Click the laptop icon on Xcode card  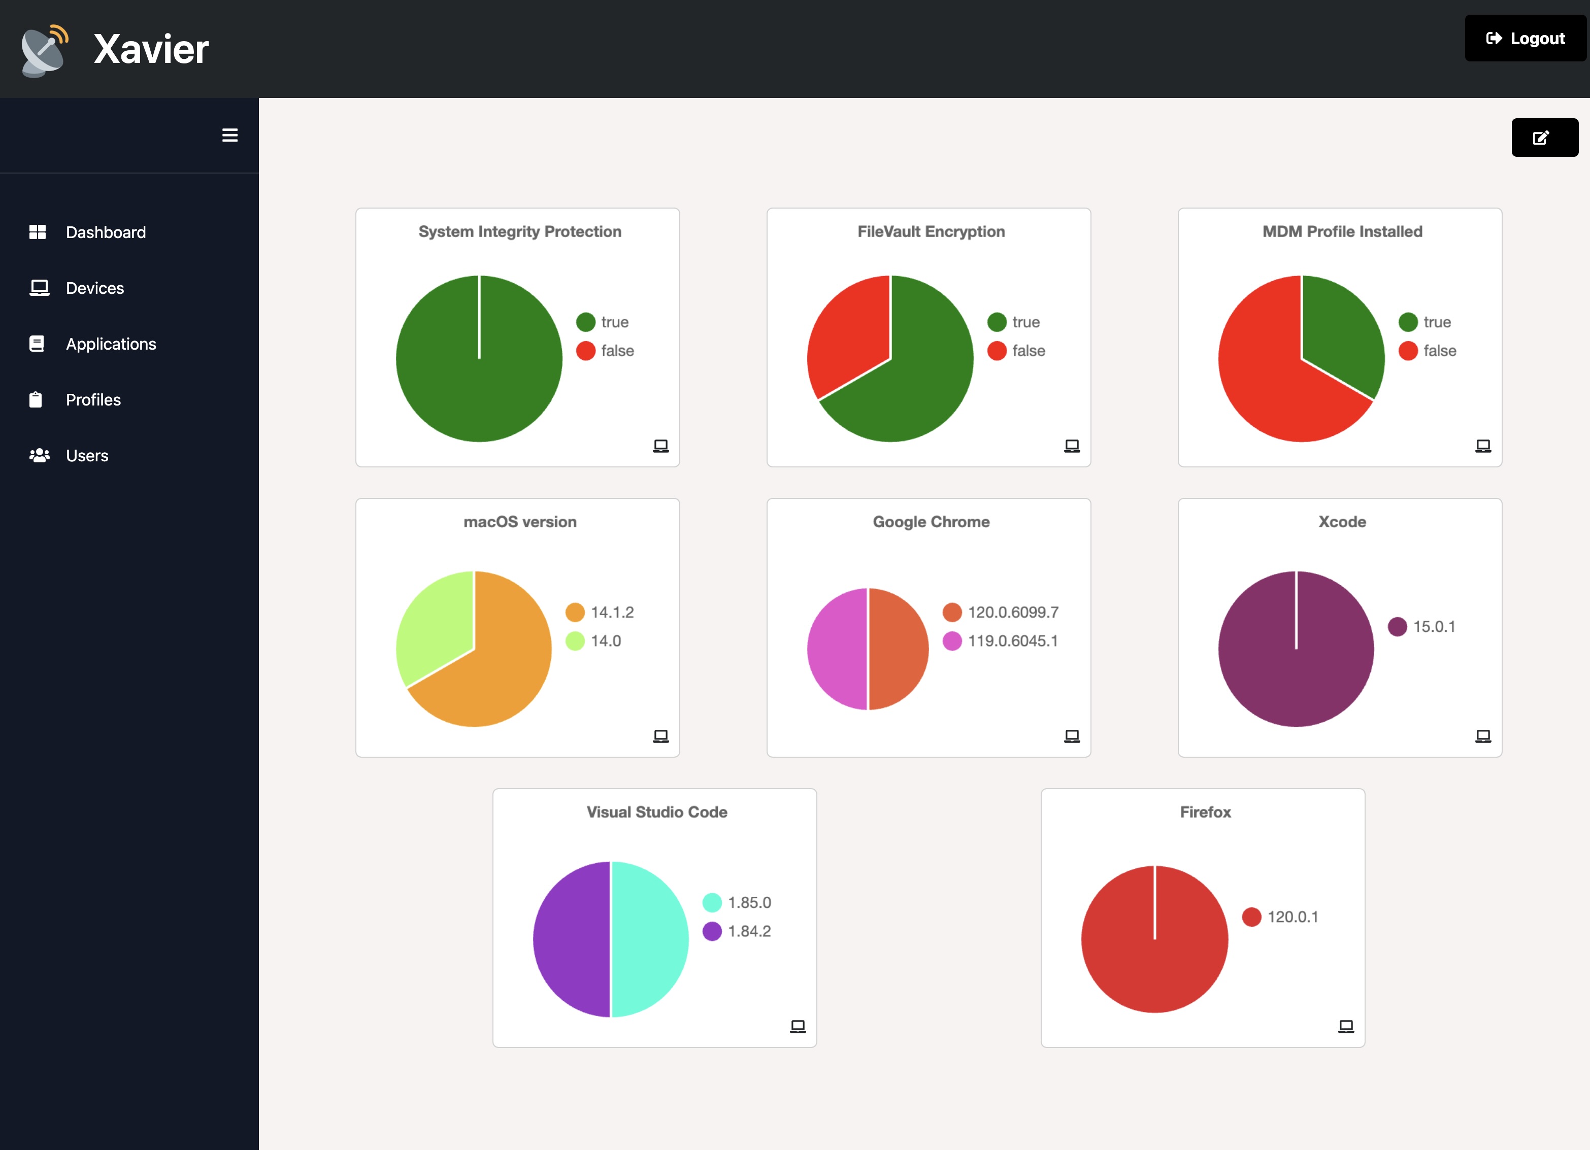coord(1483,736)
